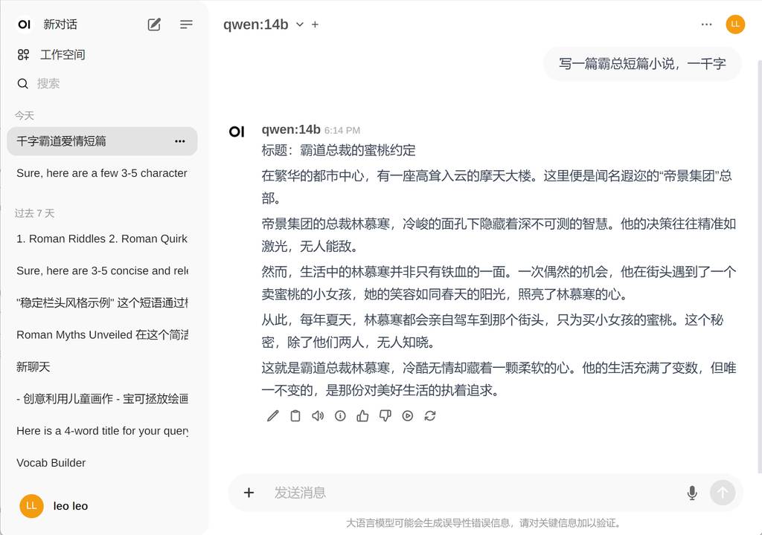Viewport: 762px width, 535px height.
Task: Click the new chat pencil icon
Action: coord(154,25)
